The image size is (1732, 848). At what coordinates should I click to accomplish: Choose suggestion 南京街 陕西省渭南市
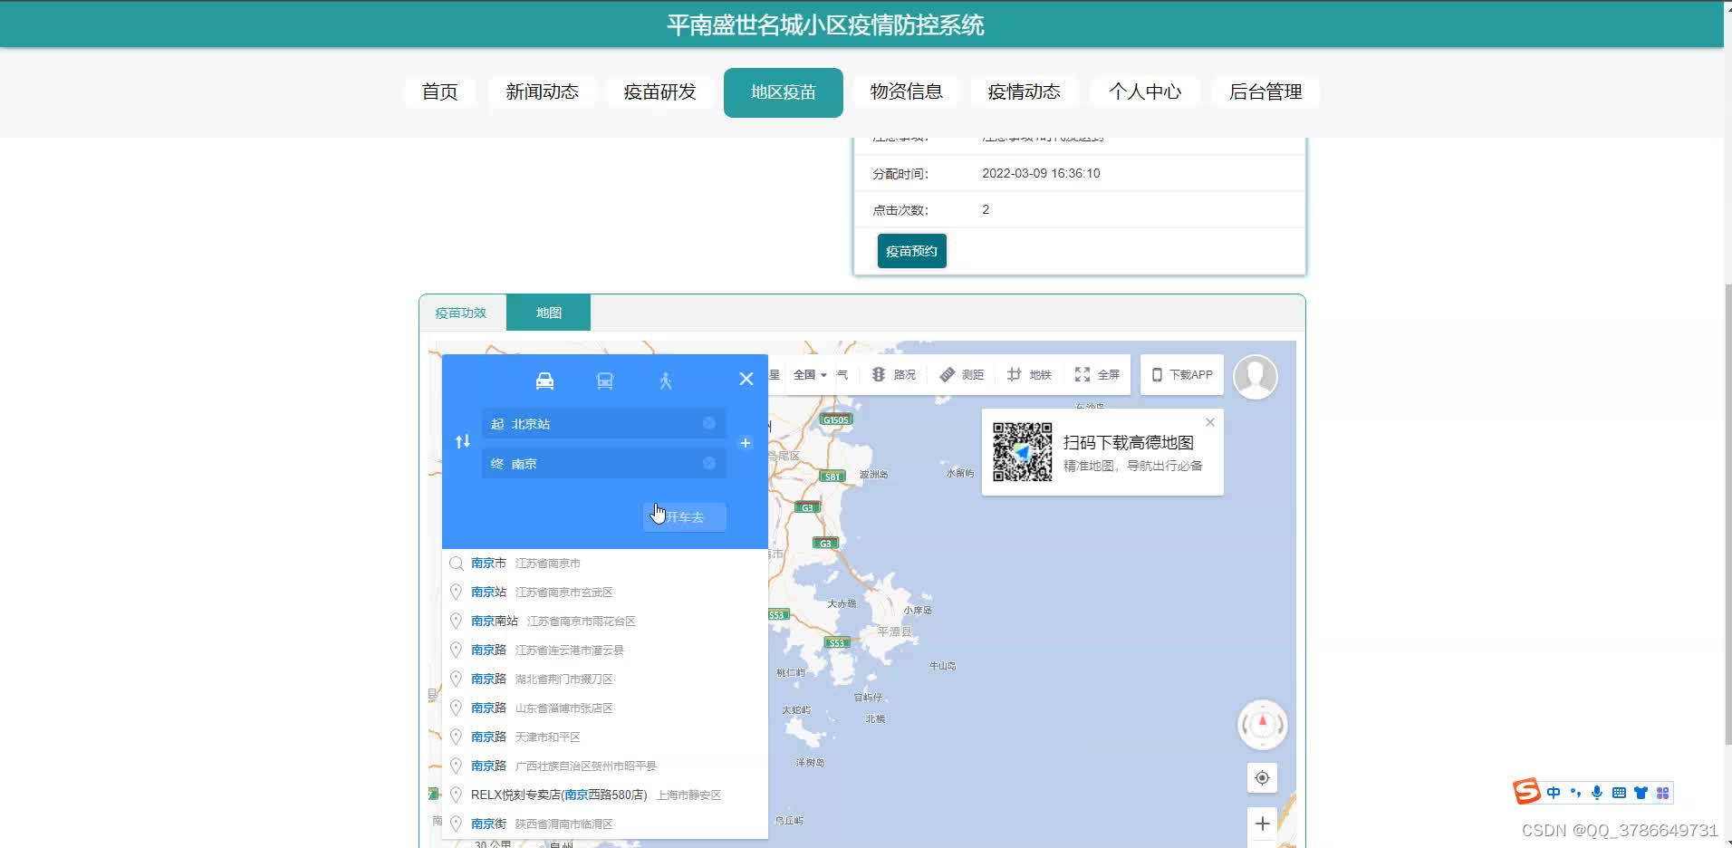tap(605, 824)
